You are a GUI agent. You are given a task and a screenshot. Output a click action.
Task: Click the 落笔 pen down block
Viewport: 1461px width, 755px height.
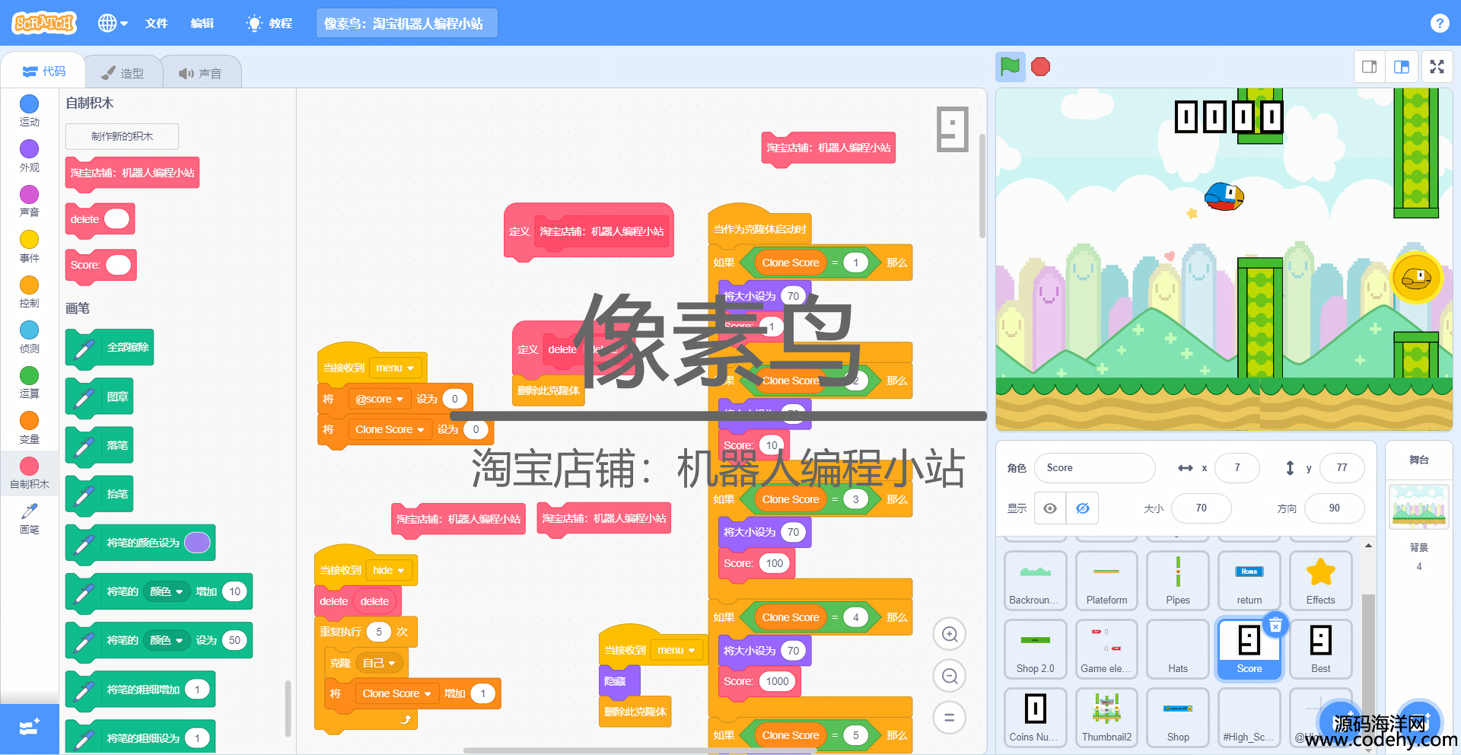(x=100, y=445)
